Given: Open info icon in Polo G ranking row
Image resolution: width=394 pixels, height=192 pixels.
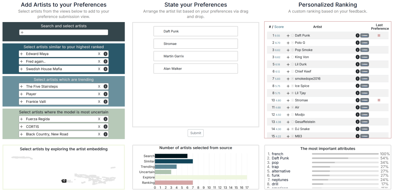Looking at the screenshot, I should (358, 43).
